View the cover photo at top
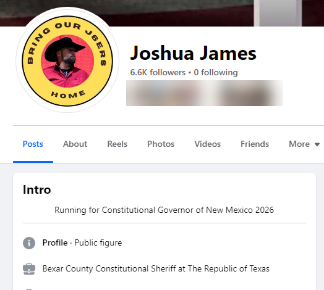 162,13
